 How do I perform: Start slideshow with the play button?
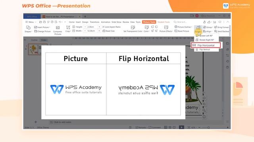181,127
